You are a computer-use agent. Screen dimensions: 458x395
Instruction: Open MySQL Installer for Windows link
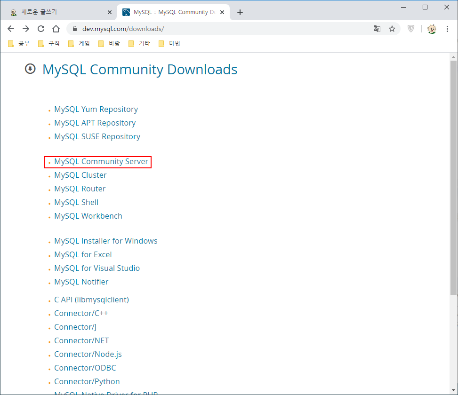point(106,241)
